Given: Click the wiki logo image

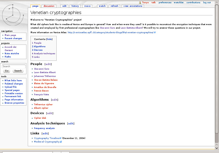Looking at the screenshot, I should click(13, 15).
